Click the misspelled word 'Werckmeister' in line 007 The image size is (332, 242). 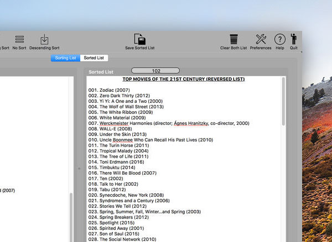point(114,123)
